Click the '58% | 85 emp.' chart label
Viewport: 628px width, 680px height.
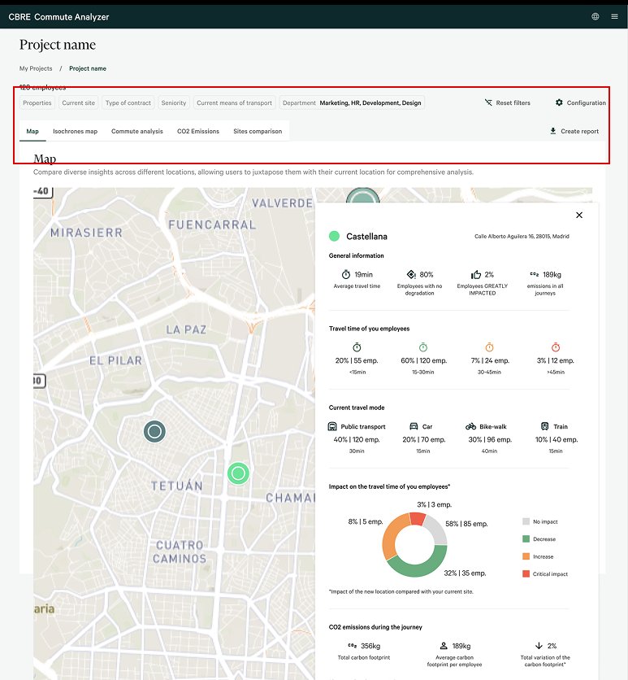point(466,524)
